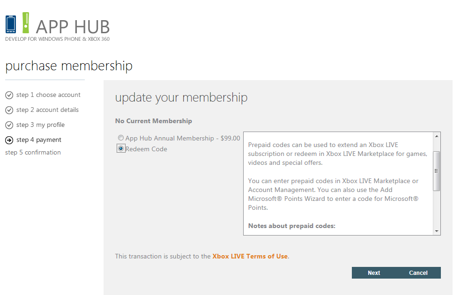The width and height of the screenshot is (454, 295).
Task: Select step 4 payment
Action: [39, 140]
